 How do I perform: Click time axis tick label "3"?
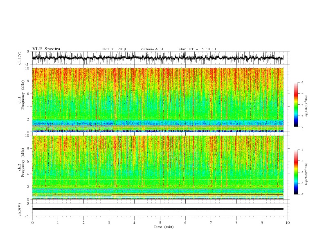coord(109,223)
